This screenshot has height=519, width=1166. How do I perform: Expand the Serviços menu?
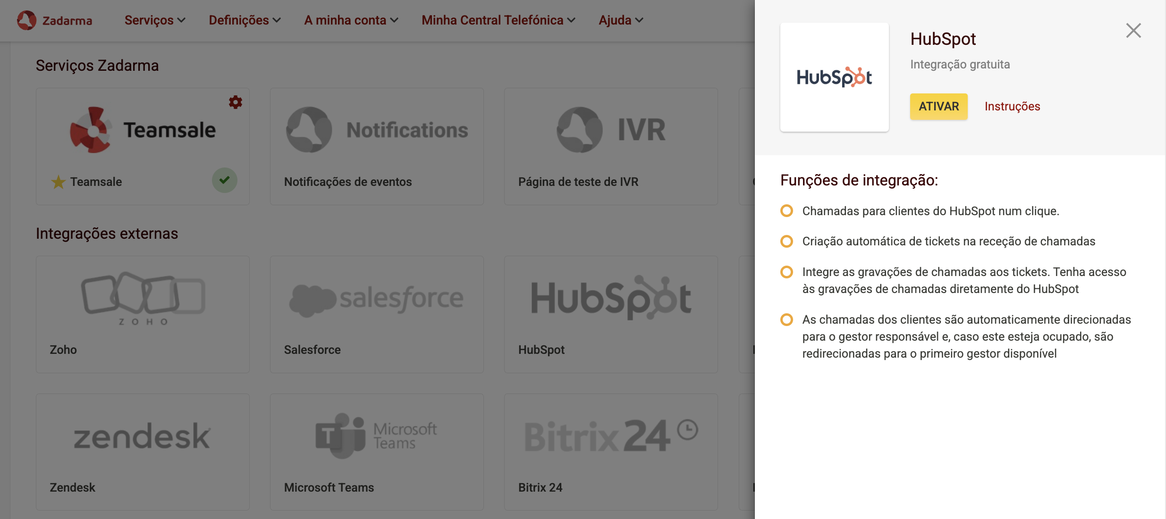click(x=155, y=20)
